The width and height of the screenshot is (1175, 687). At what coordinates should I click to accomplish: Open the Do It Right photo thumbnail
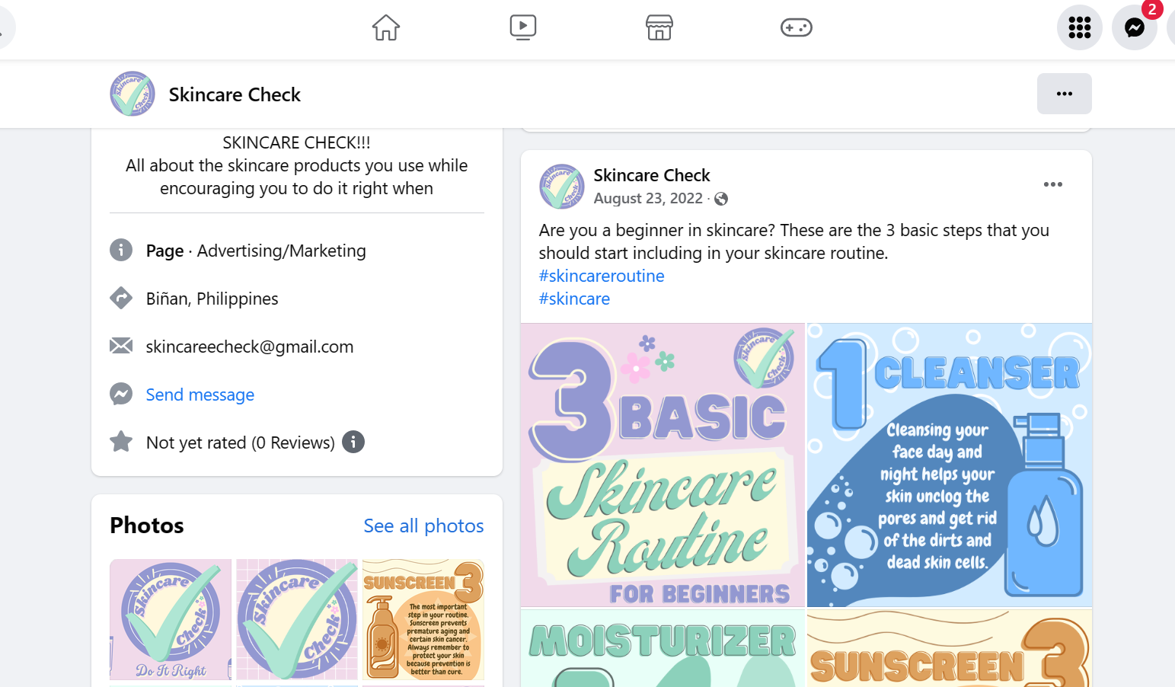pos(171,619)
